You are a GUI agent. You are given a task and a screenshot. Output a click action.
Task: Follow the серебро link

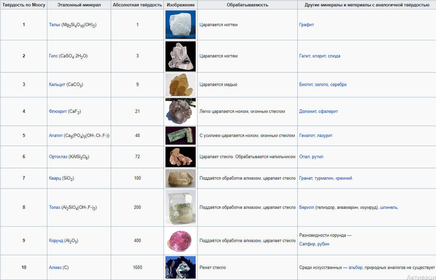pyautogui.click(x=339, y=84)
